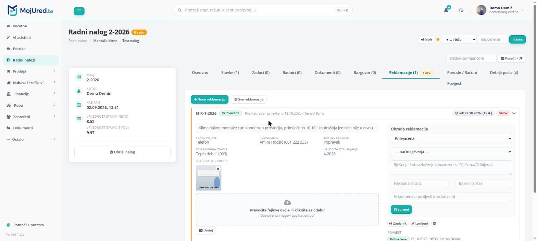Open the user account menu chevron
Viewport: 537px width, 241px height.
point(522,10)
